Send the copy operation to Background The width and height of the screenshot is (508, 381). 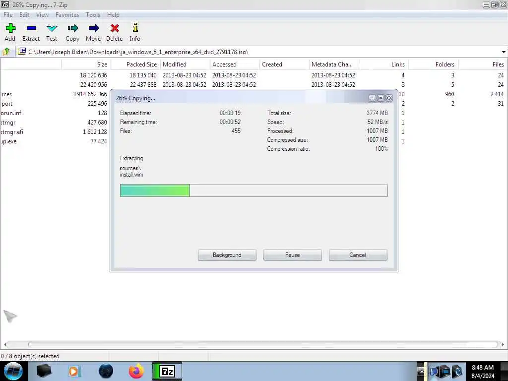(227, 255)
